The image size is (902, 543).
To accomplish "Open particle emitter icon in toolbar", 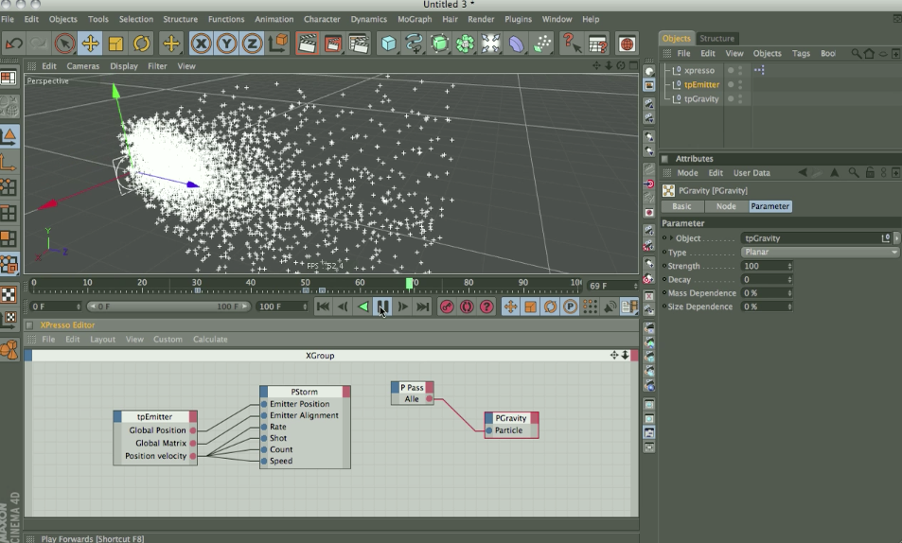I will point(541,44).
